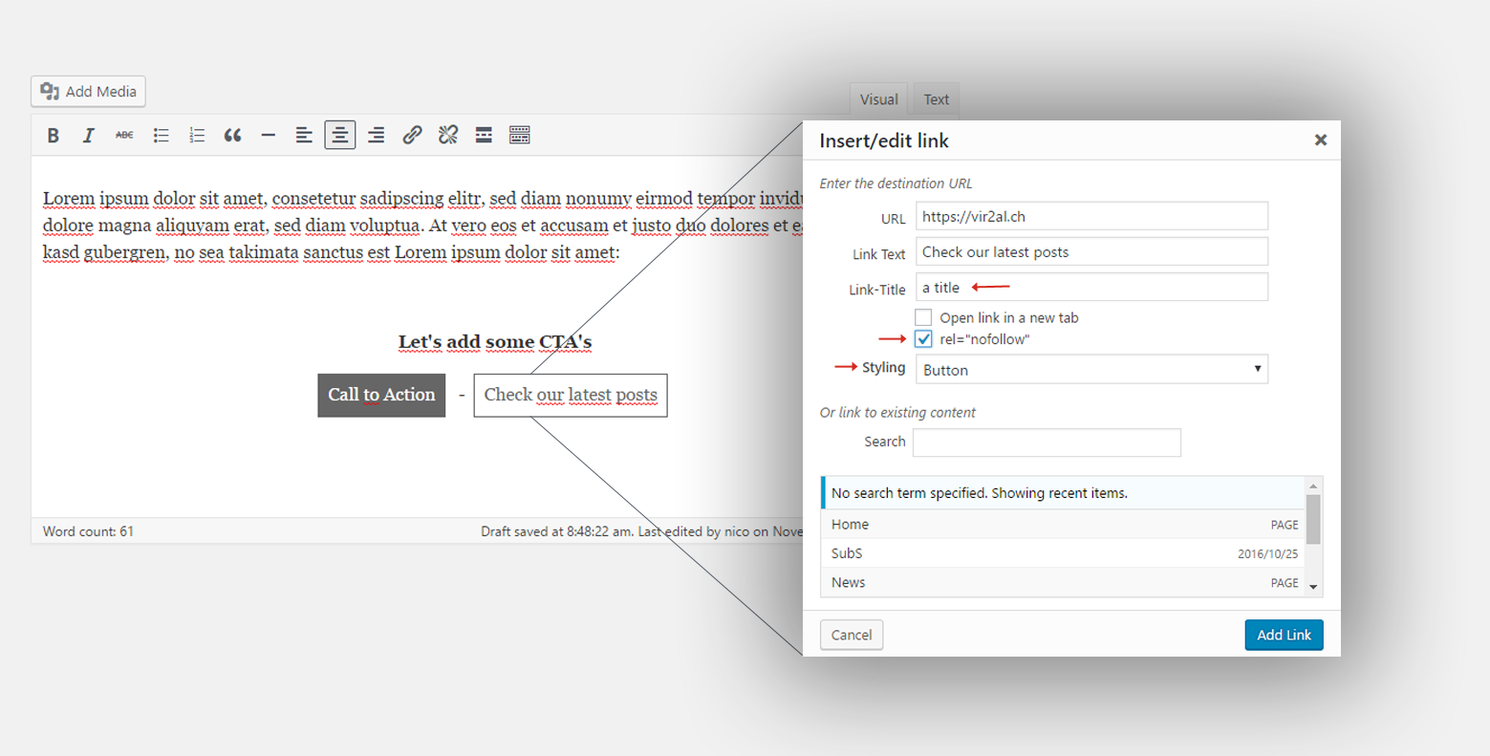Click the Lorem ipsum paragraph text
1490x756 pixels.
pos(422,226)
